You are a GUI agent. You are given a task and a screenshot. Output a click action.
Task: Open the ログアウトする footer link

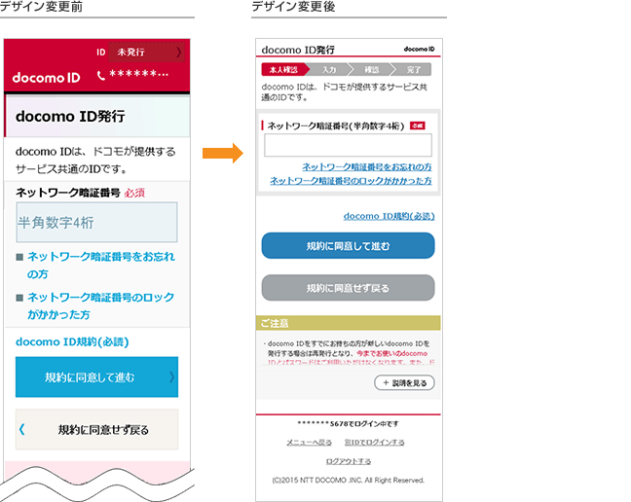348,461
